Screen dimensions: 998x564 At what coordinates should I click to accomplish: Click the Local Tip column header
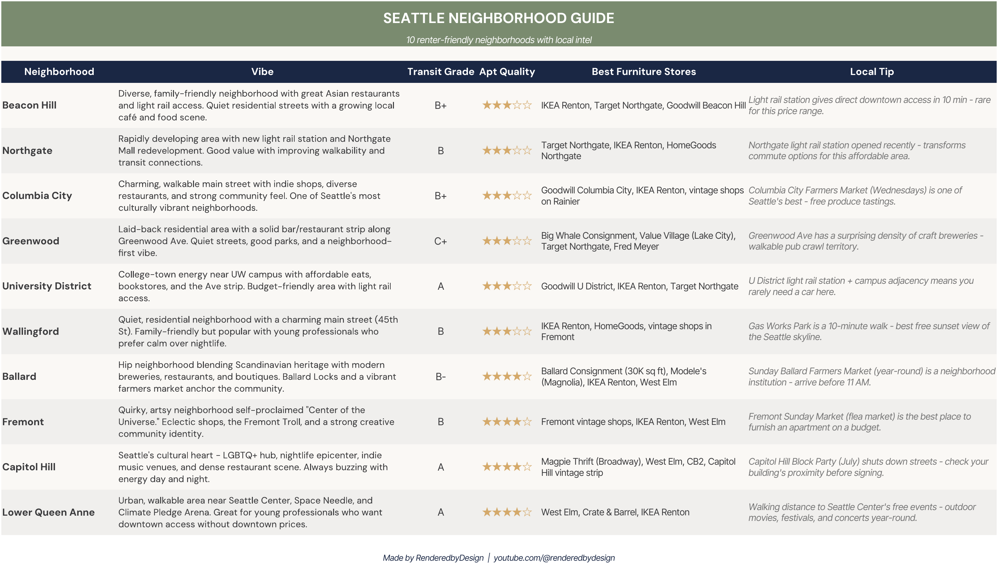(872, 72)
